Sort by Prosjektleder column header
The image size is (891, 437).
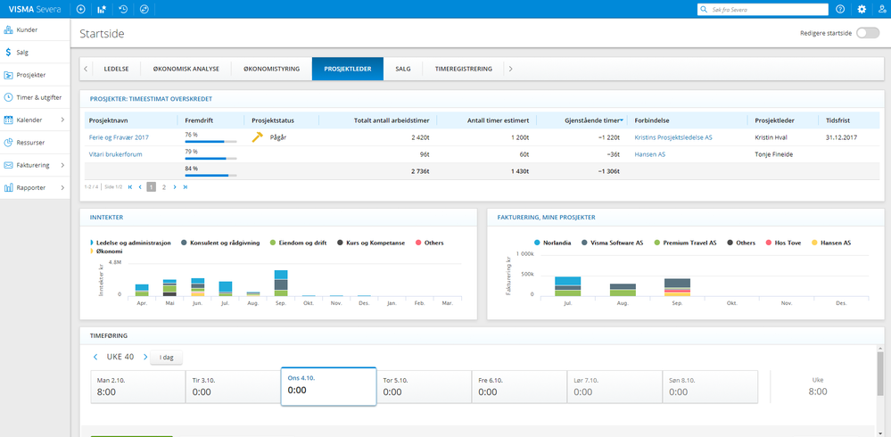pos(773,120)
